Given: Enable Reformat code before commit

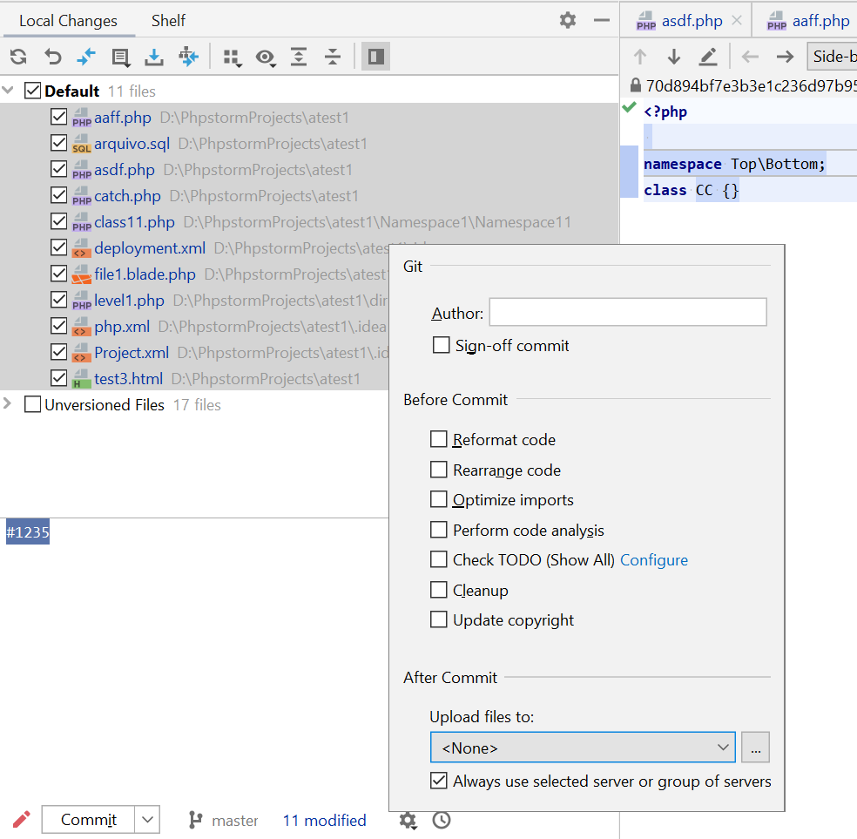Looking at the screenshot, I should (x=438, y=439).
